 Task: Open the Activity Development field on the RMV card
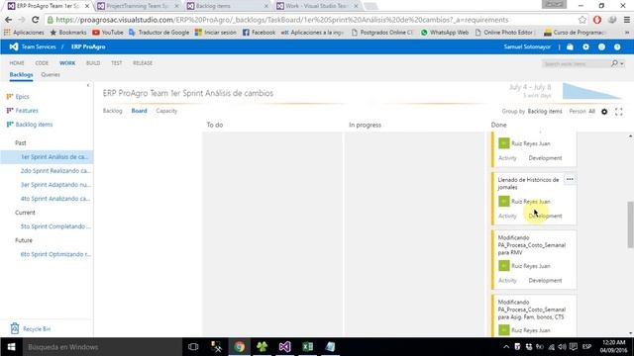(545, 281)
